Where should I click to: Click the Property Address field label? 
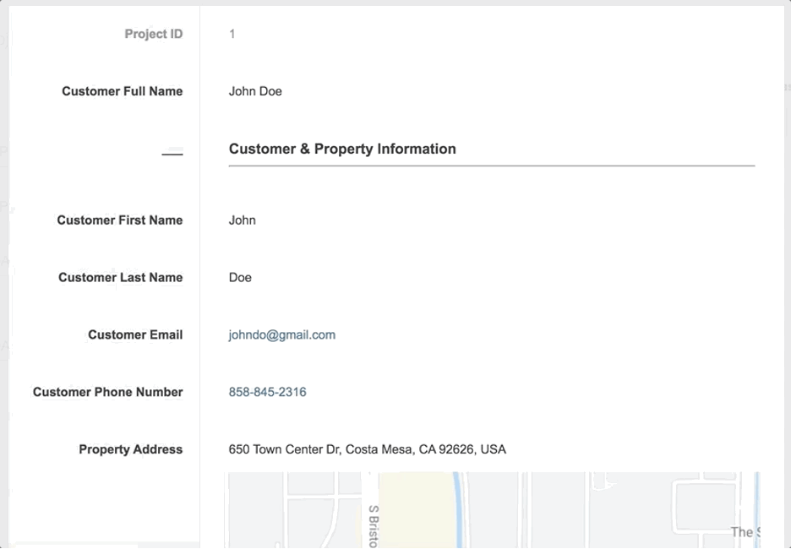point(130,449)
